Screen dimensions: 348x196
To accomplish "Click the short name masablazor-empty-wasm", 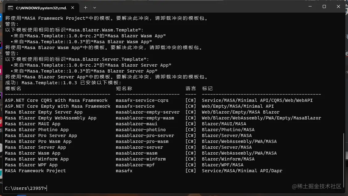I will coord(145,118).
